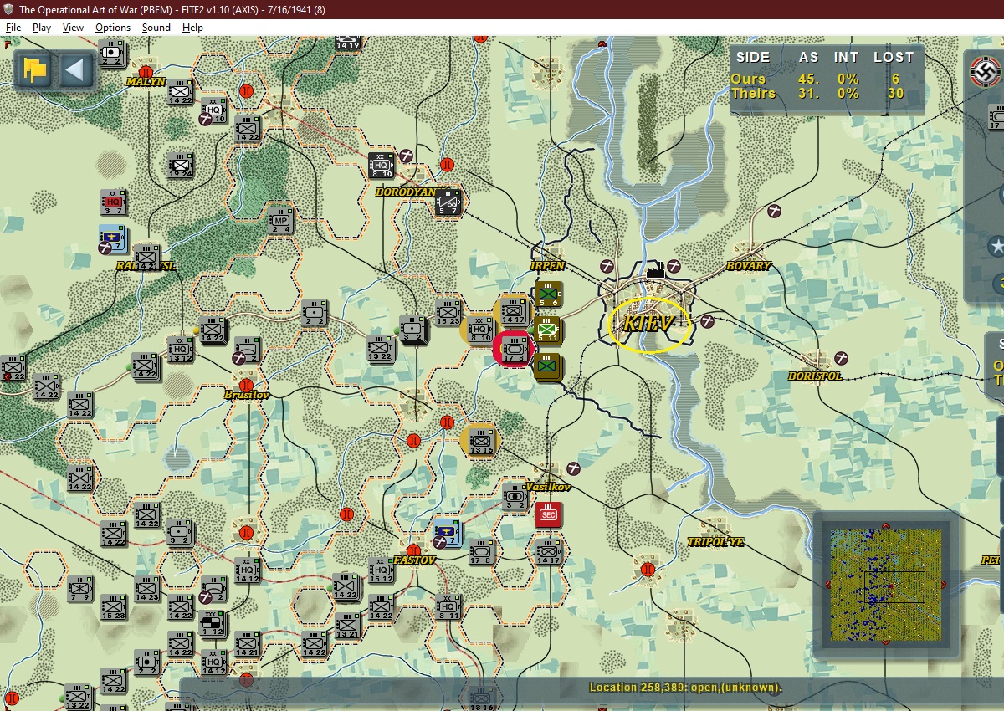Click the KIEV city label
1004x711 pixels.
tap(648, 324)
